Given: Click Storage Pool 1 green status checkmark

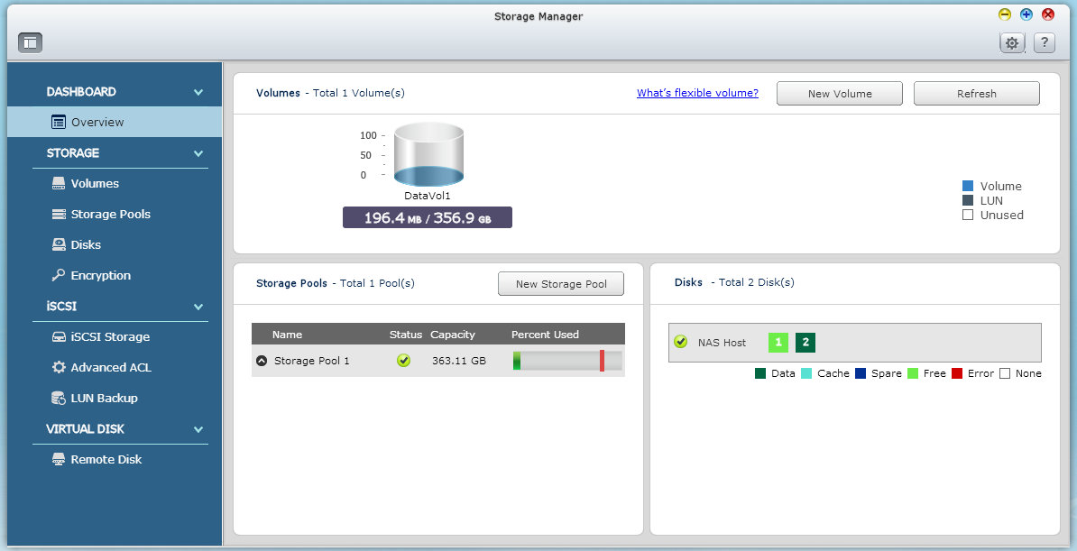Looking at the screenshot, I should (404, 361).
